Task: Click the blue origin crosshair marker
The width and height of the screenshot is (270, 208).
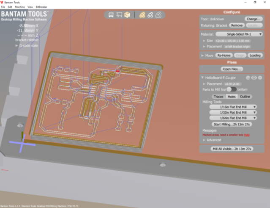Action: click(x=22, y=143)
